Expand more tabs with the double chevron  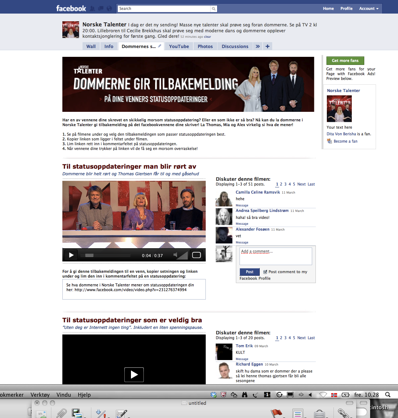(258, 47)
